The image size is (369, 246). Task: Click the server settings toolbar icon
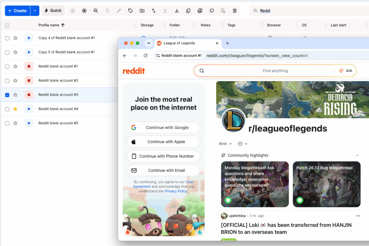pos(223,10)
